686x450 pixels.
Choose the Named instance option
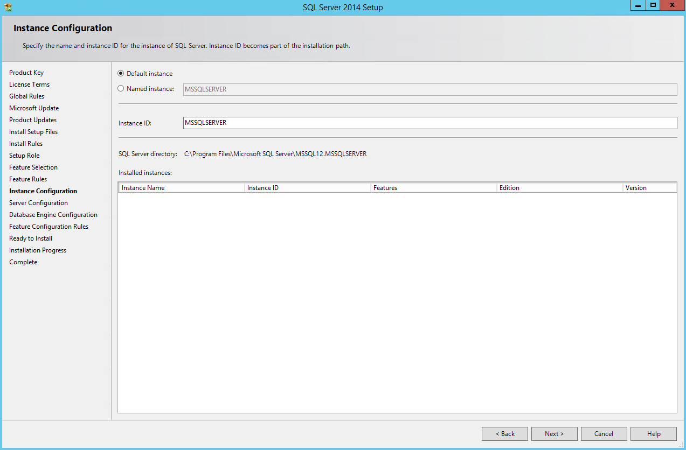tap(121, 88)
